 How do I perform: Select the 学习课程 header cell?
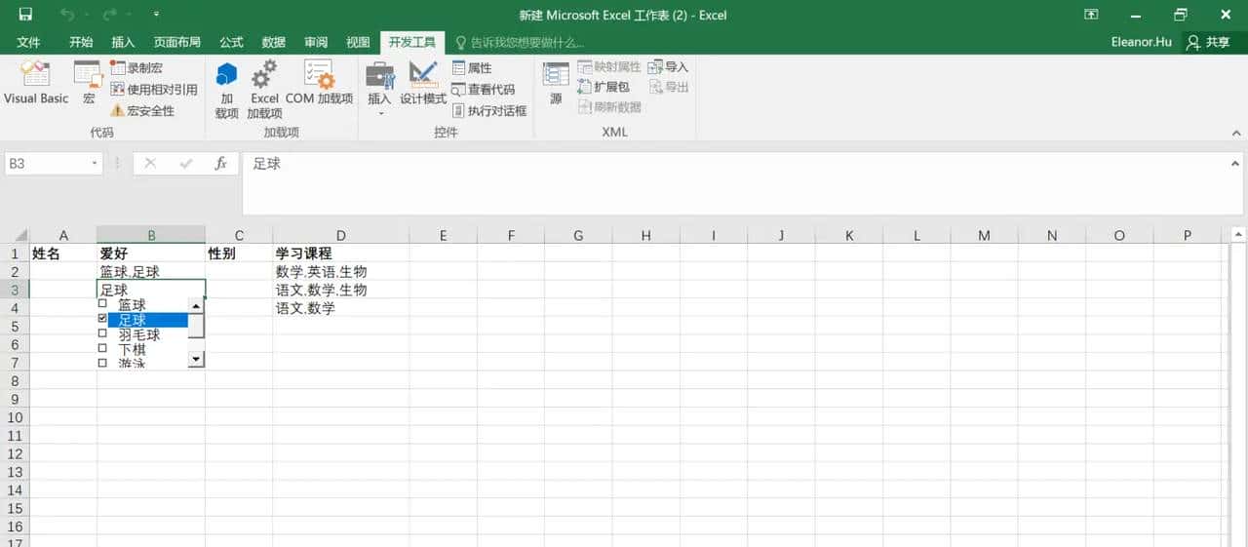(341, 253)
